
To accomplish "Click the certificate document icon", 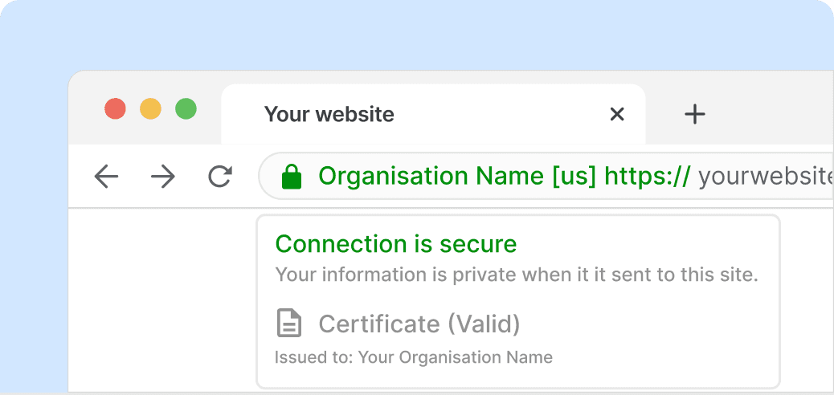I will 289,324.
